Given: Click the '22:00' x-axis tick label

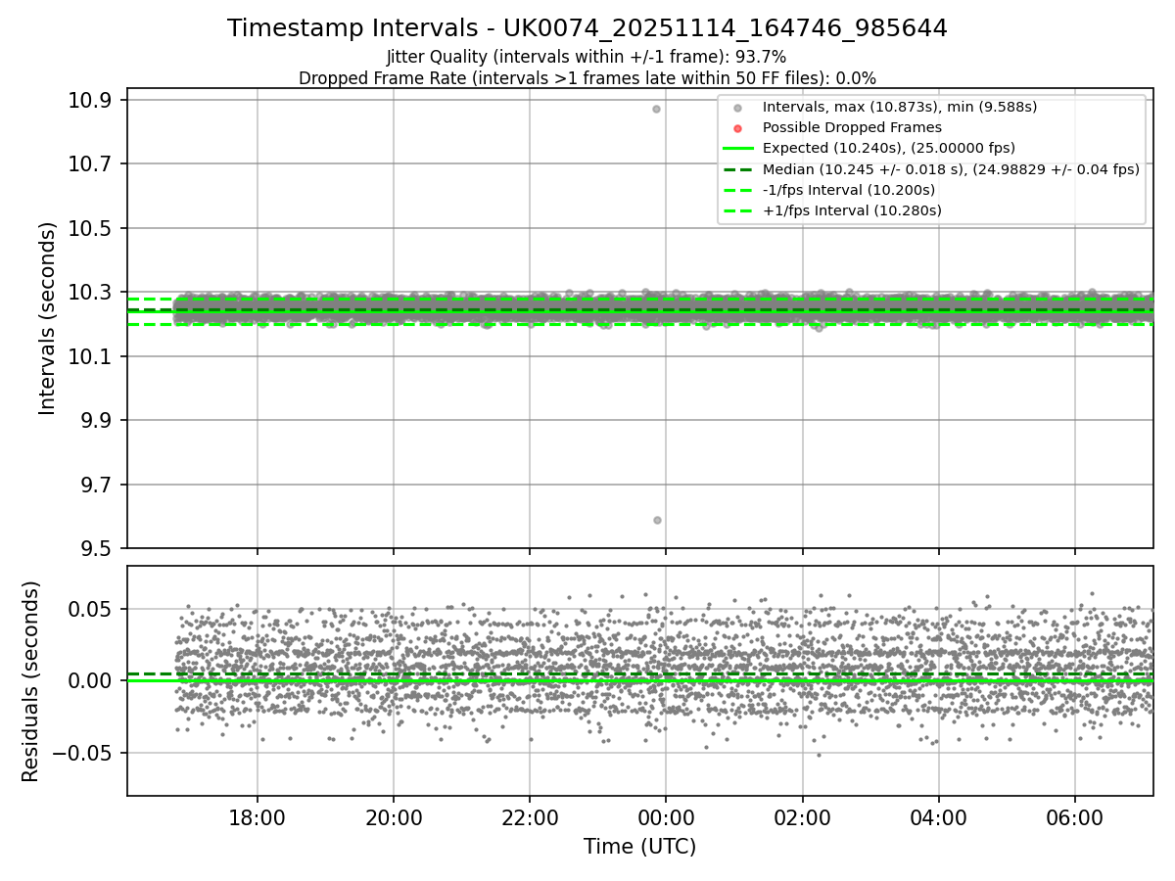Looking at the screenshot, I should click(530, 816).
